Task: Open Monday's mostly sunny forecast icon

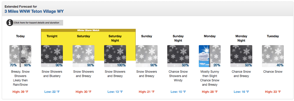Action: (x=210, y=56)
